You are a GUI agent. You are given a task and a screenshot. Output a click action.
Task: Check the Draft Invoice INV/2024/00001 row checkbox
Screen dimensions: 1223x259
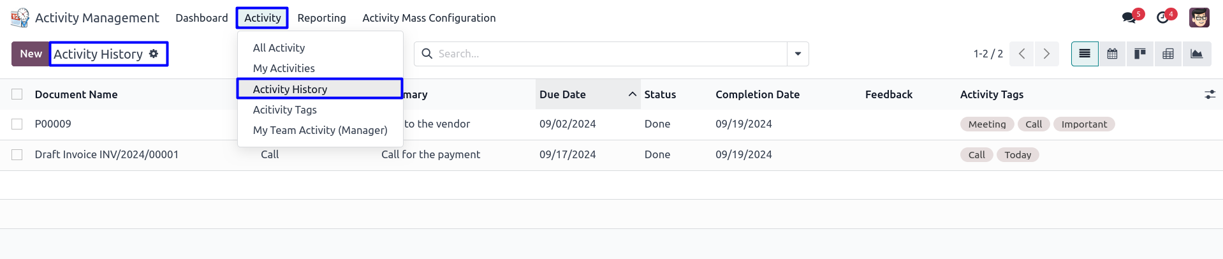(17, 154)
